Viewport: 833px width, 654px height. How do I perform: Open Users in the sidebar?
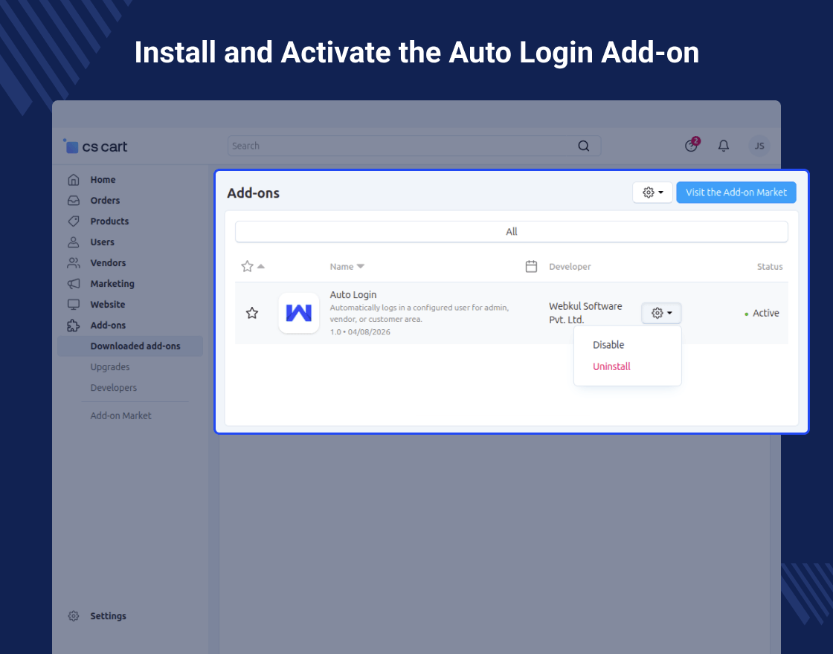102,242
